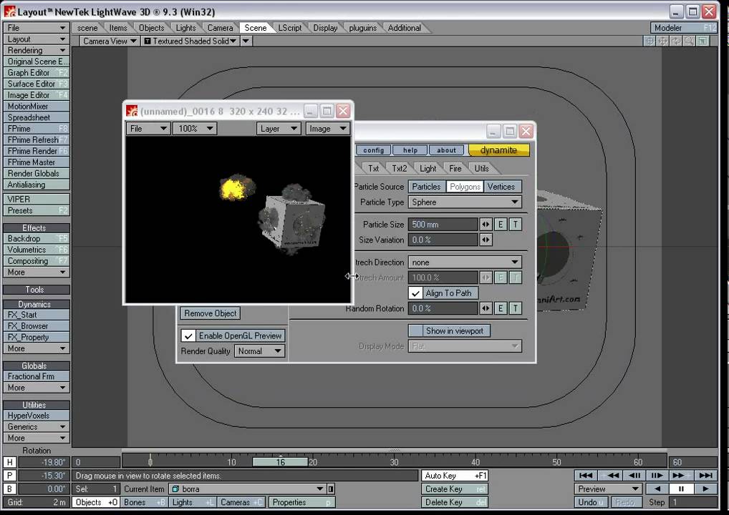Click the maximize viewport icon at viewport top right
The image size is (729, 515).
pos(703,41)
